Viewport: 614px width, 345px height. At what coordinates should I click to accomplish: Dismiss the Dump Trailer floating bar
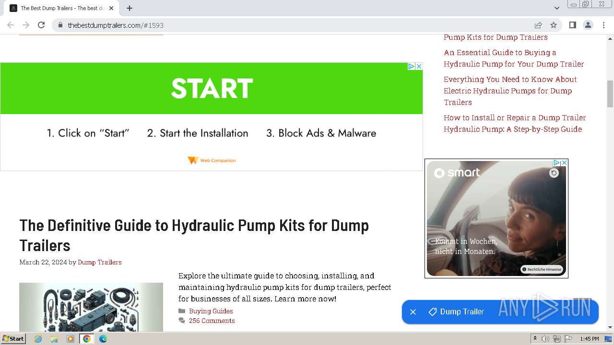[x=413, y=312]
